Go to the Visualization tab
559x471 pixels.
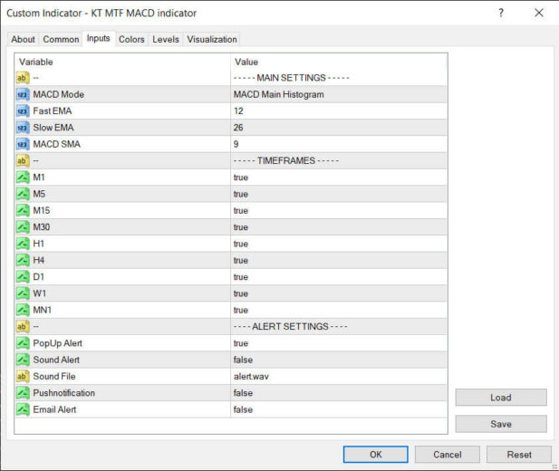(212, 39)
